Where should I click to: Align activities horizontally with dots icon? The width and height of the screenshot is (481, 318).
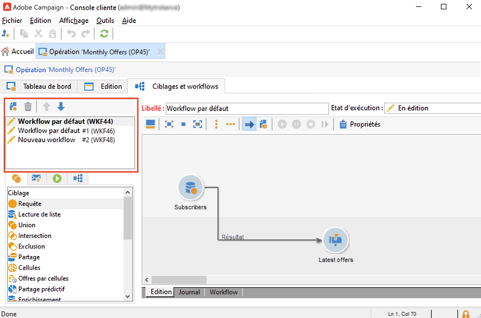coord(231,124)
